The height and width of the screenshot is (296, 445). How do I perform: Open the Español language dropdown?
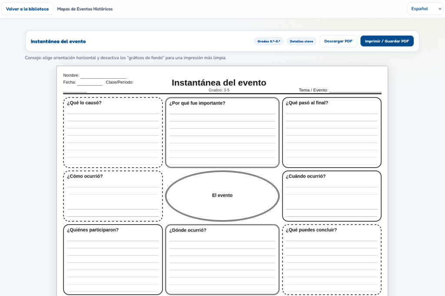[425, 9]
